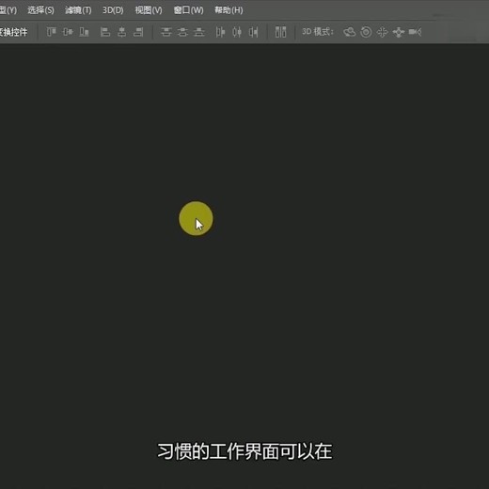Open the partially visible 型(Y) type menu

point(8,10)
